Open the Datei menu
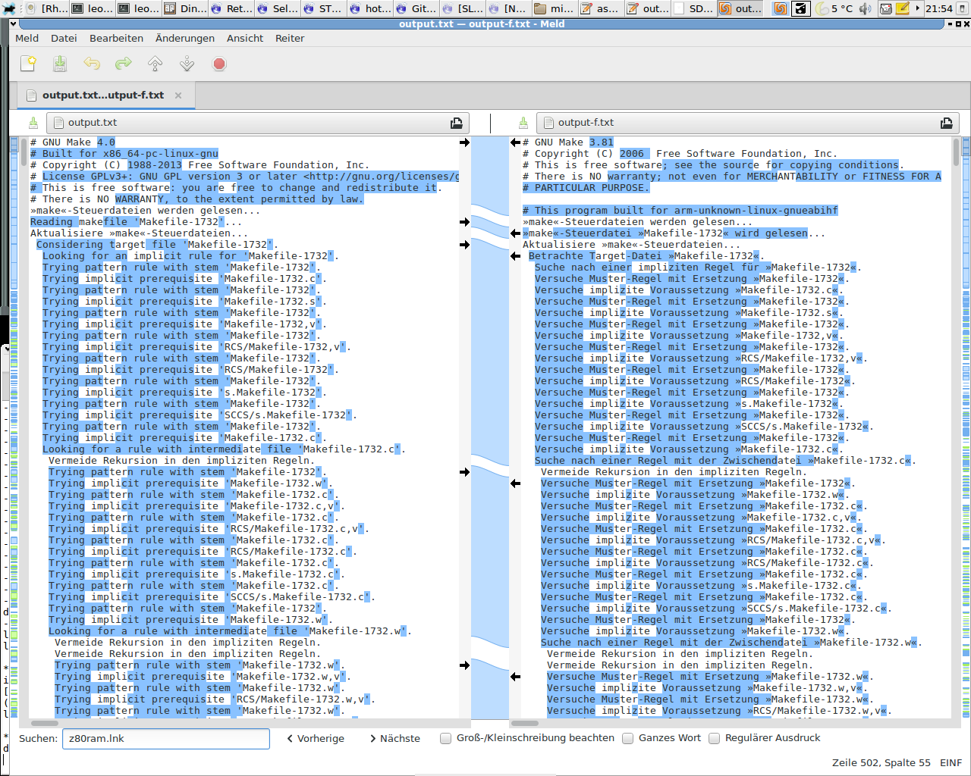 pyautogui.click(x=64, y=39)
